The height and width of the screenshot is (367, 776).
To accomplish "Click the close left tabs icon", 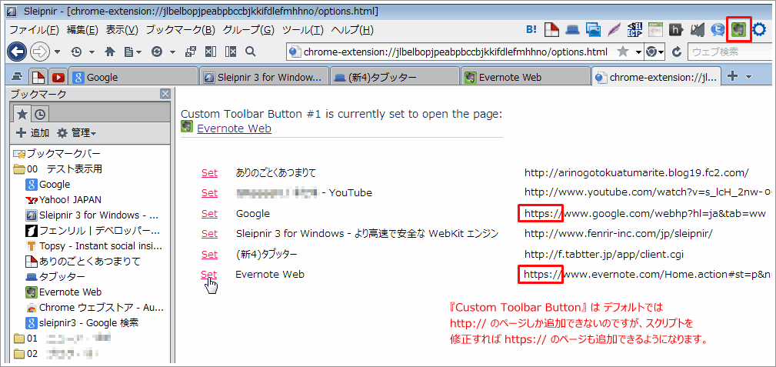I will [x=211, y=52].
